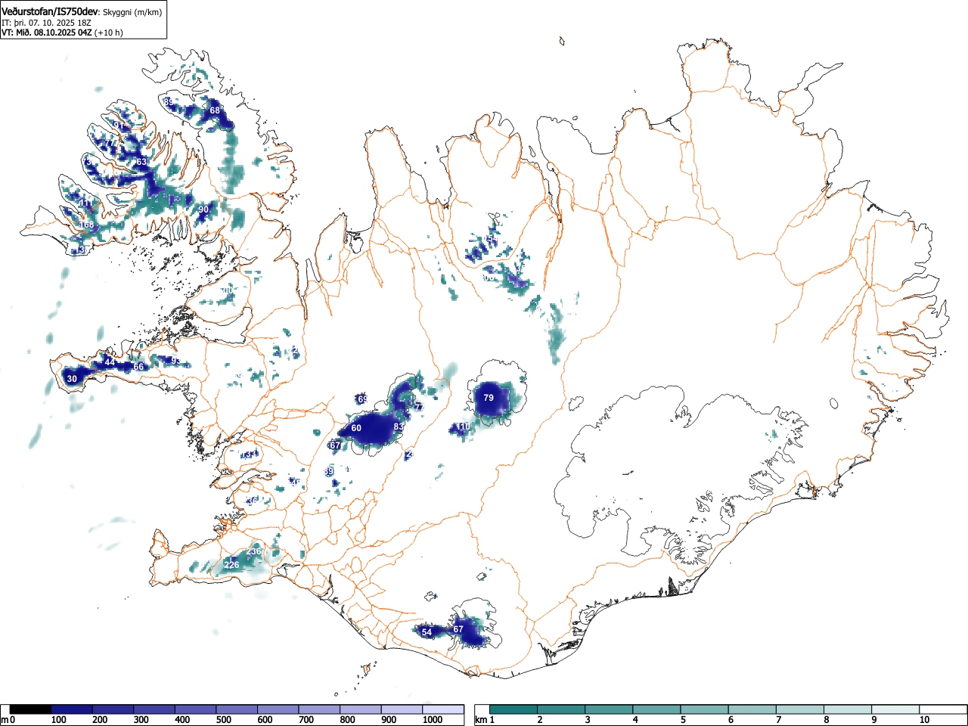Click the 'm' unit label of the left legend

pos(5,720)
